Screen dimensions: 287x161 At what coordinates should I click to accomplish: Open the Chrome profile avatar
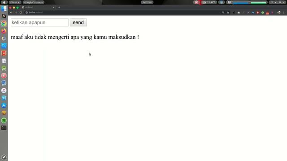coord(279,13)
